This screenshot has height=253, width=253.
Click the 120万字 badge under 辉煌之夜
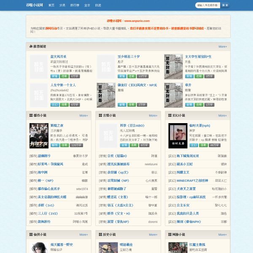coord(76,145)
